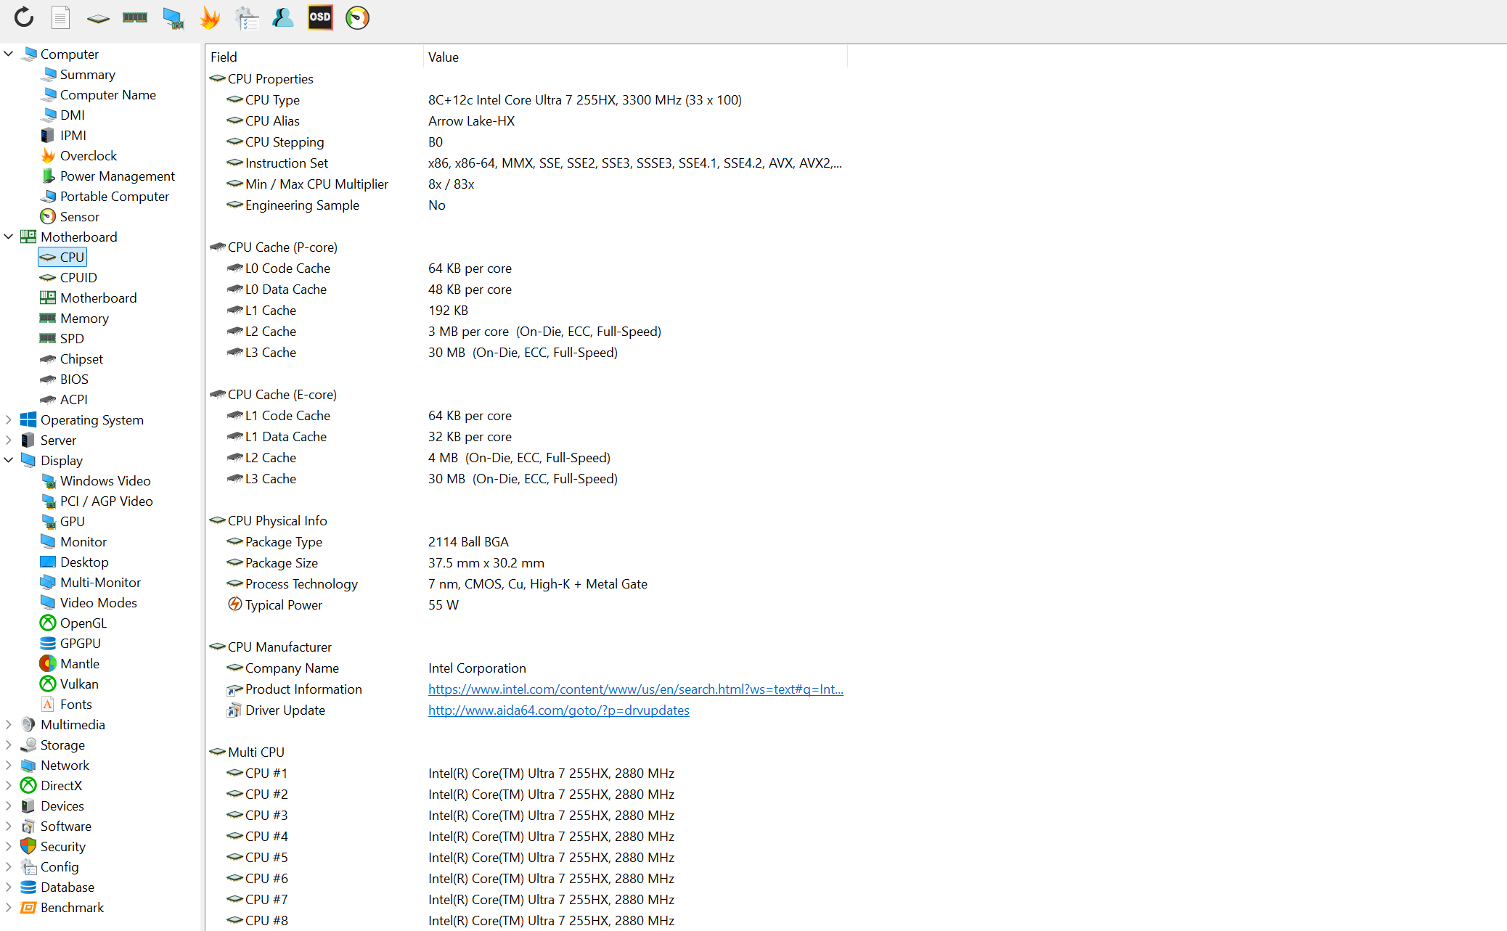Click the Typical Power row
This screenshot has width=1507, height=931.
click(527, 604)
